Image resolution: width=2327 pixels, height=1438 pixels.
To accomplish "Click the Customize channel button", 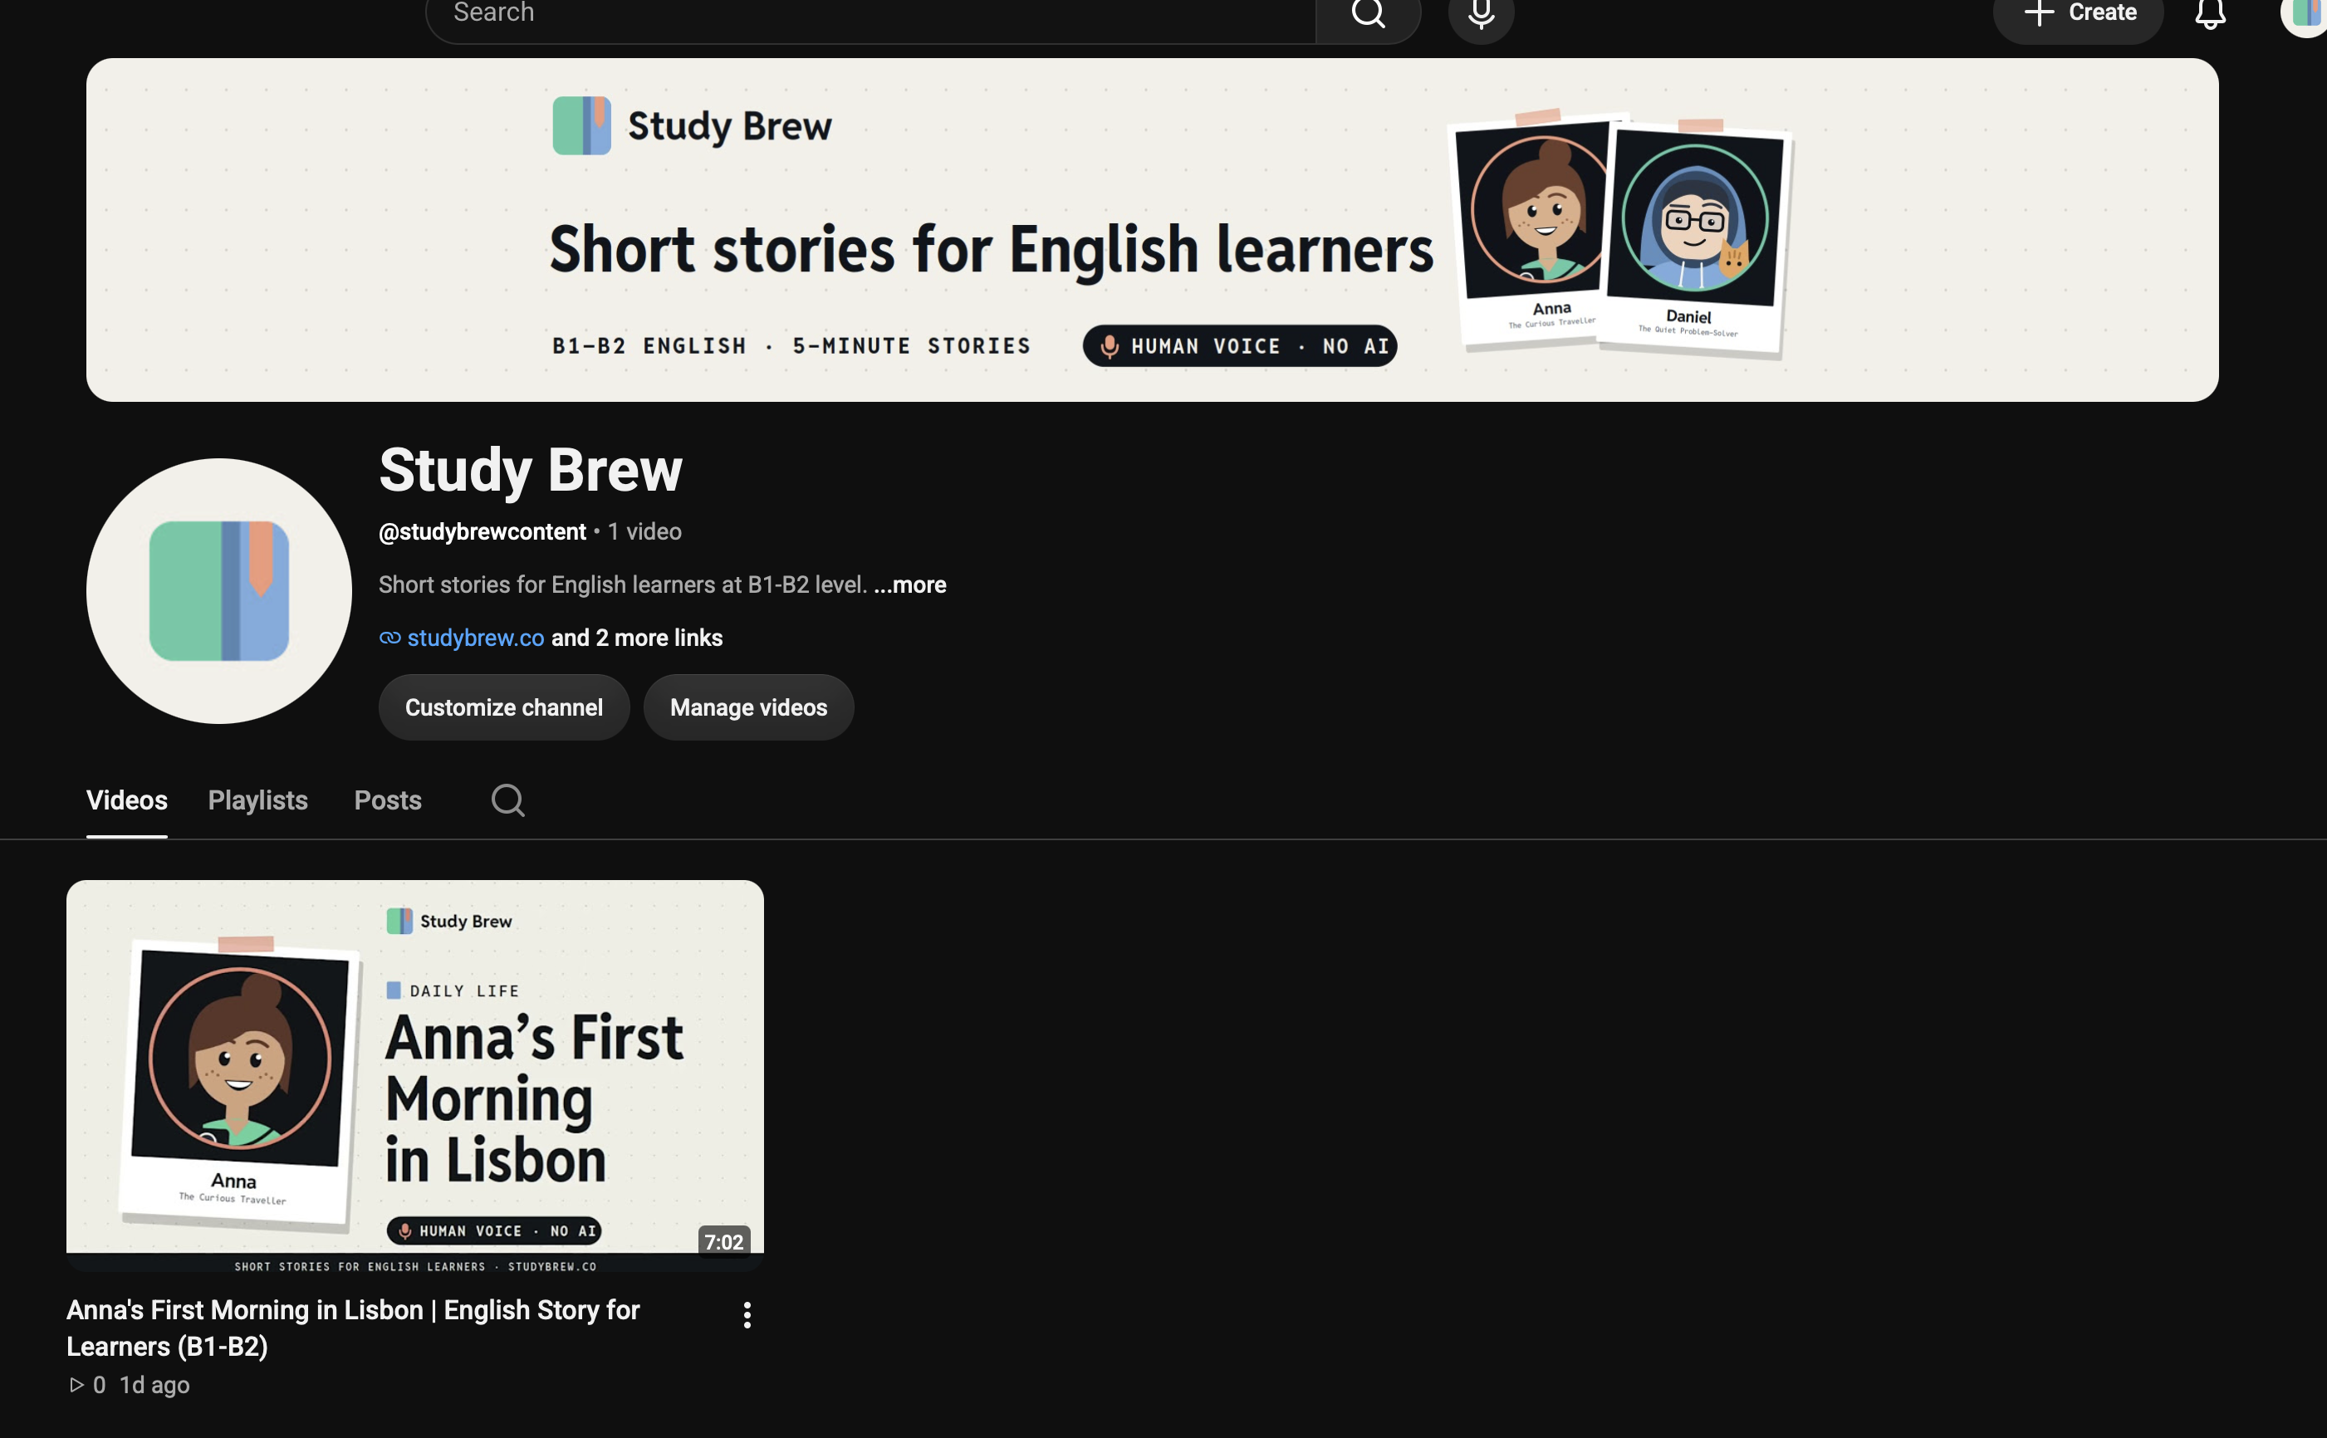I will (x=504, y=707).
